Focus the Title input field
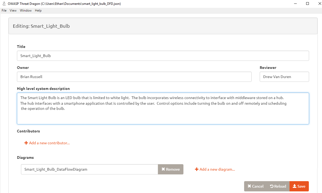This screenshot has width=322, height=193. (163, 56)
